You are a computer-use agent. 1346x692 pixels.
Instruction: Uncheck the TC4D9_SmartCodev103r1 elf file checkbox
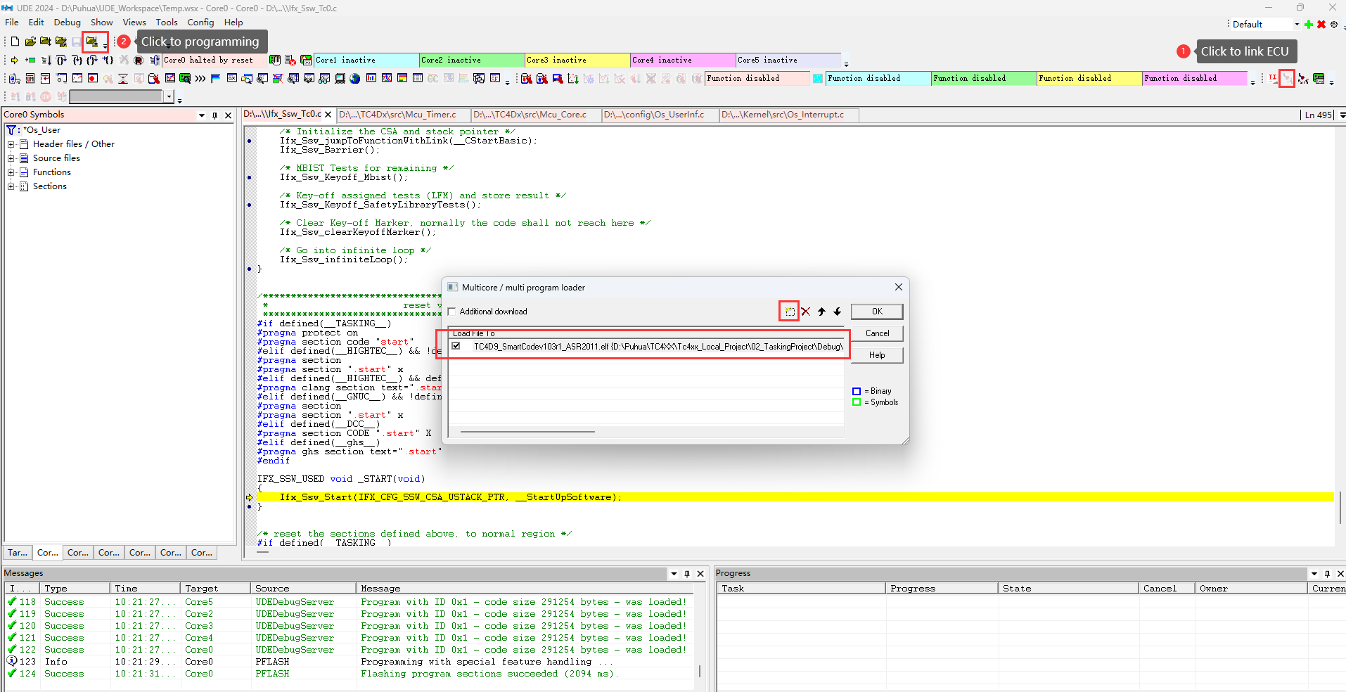(x=456, y=346)
